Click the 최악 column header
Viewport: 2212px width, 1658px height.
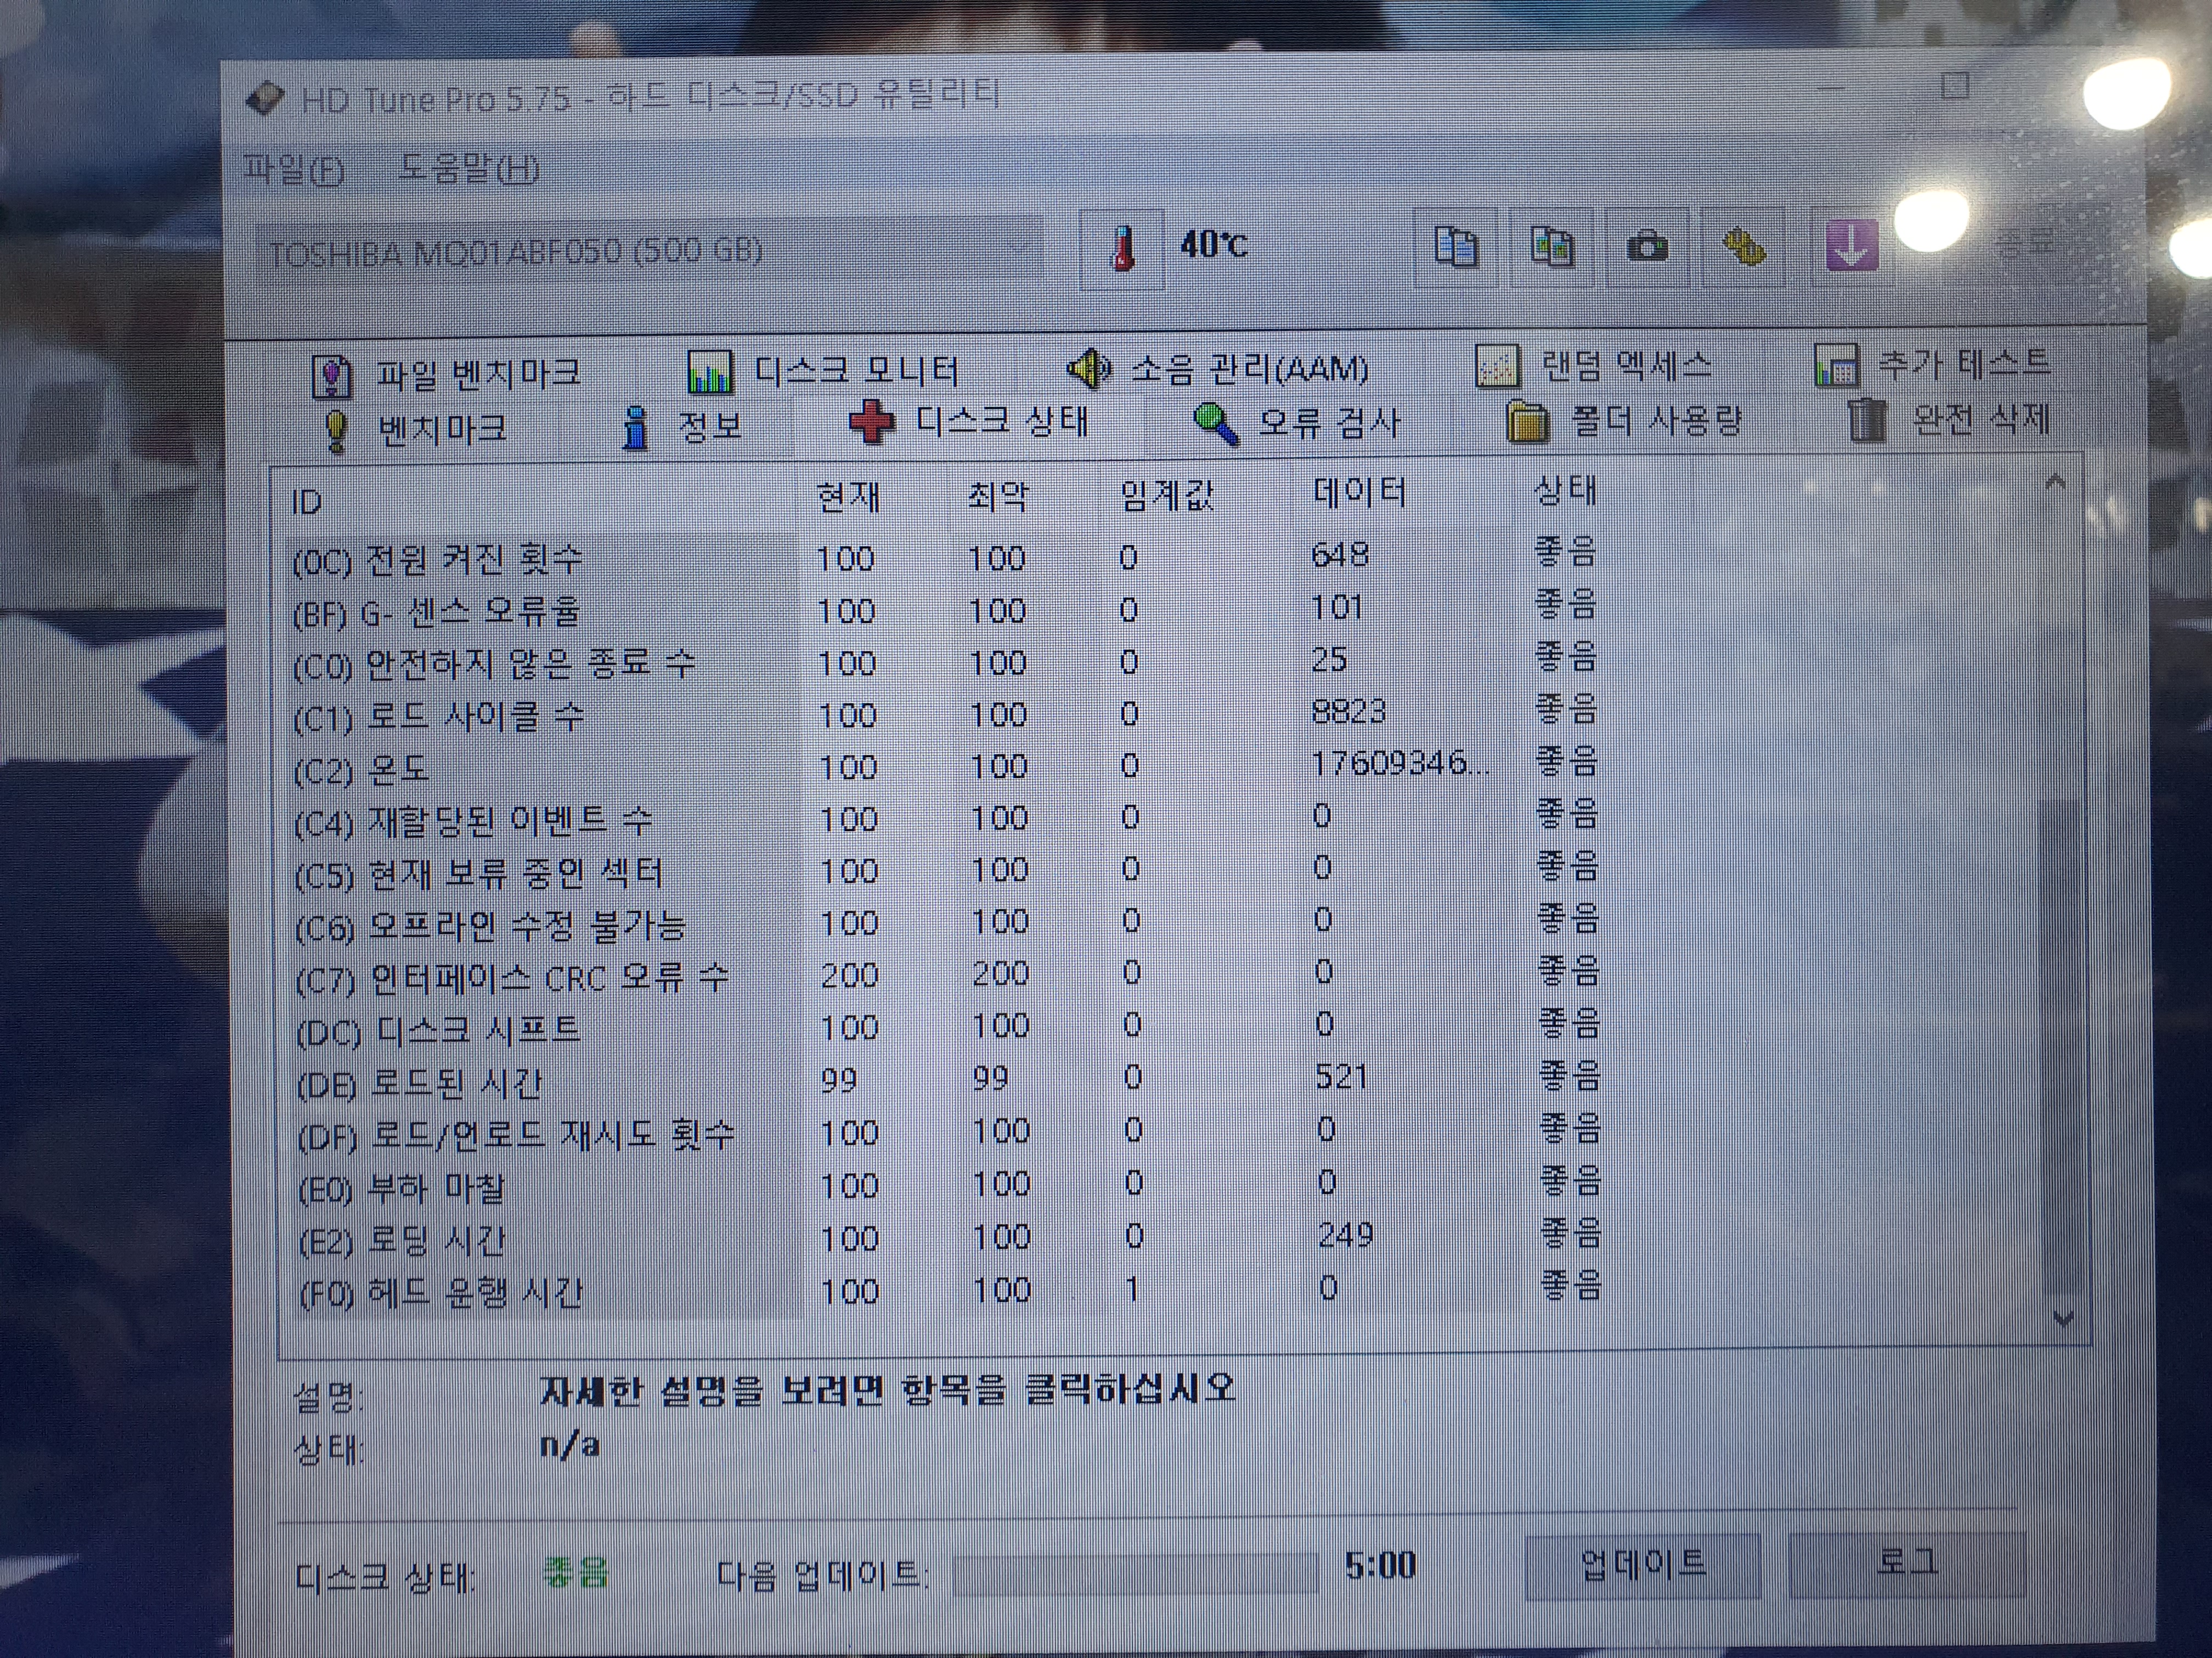pos(997,497)
